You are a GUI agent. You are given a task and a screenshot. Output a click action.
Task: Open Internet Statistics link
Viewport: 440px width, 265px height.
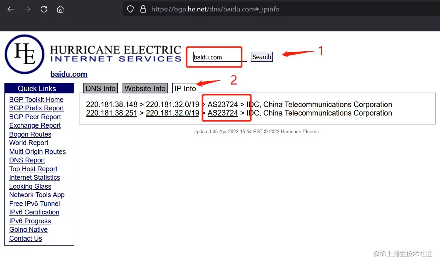[x=35, y=178]
